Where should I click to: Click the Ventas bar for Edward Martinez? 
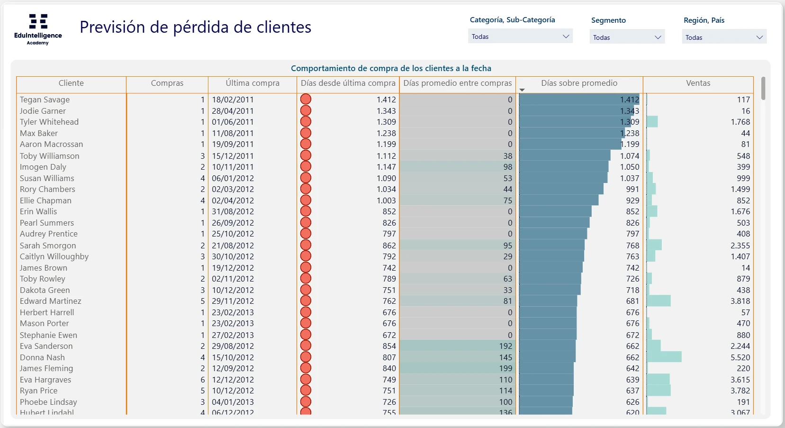point(659,301)
